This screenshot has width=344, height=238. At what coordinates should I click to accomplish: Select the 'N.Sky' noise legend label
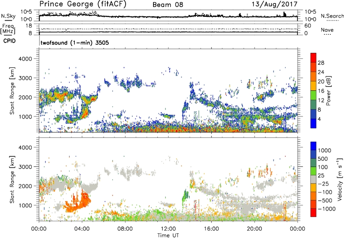tap(8, 16)
